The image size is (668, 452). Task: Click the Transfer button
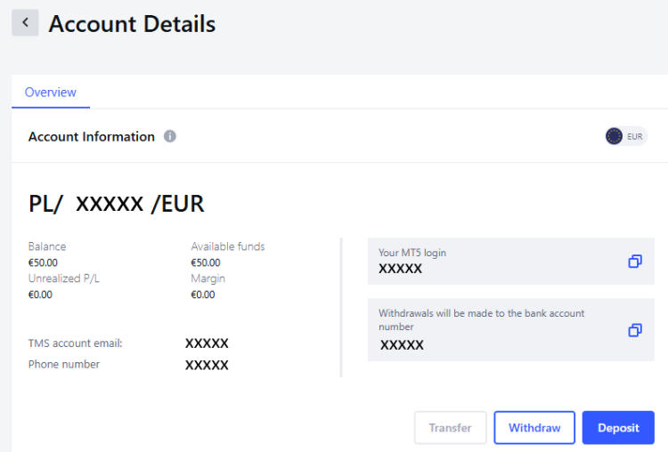pyautogui.click(x=450, y=428)
